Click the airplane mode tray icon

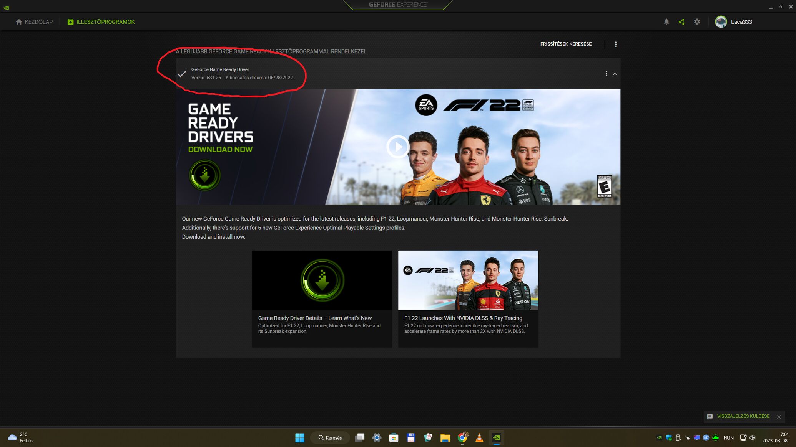coord(687,438)
